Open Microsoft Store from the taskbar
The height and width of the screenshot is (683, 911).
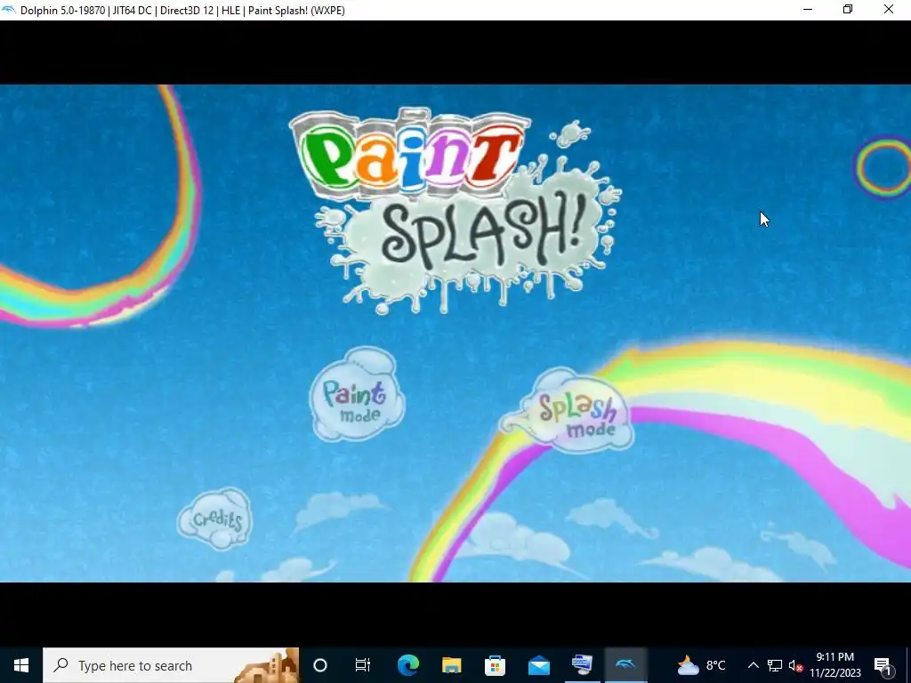(x=495, y=665)
